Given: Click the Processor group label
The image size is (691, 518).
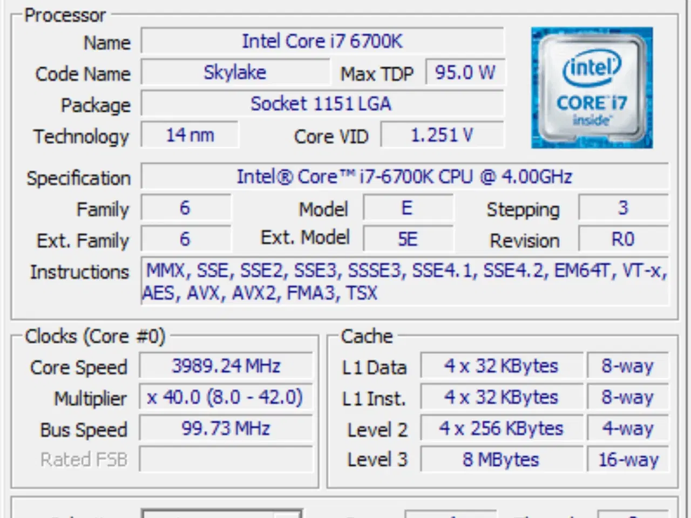Looking at the screenshot, I should pos(65,15).
